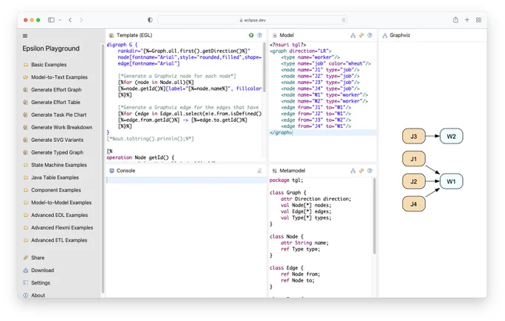Click "class Node {" in the Metamodel editor
The width and height of the screenshot is (505, 321).
(287, 236)
